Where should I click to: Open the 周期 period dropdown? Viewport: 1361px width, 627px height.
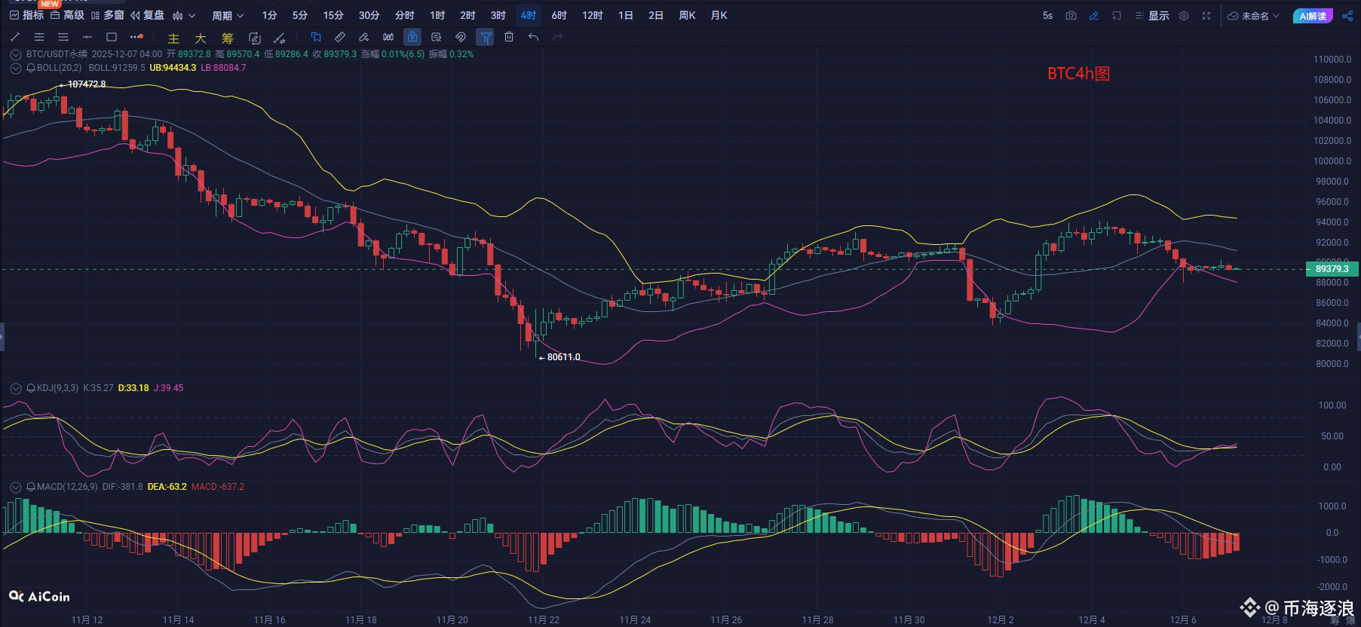click(227, 16)
